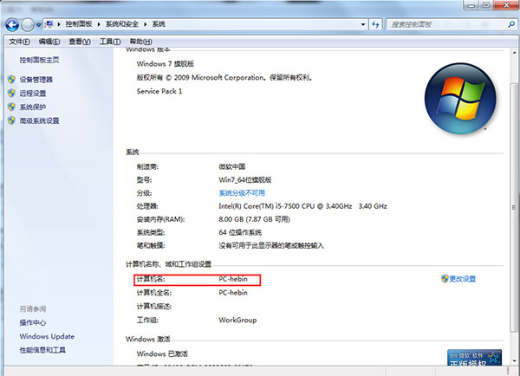Click the shield icon beside 系统保护
This screenshot has height=376, width=520.
[x=11, y=107]
